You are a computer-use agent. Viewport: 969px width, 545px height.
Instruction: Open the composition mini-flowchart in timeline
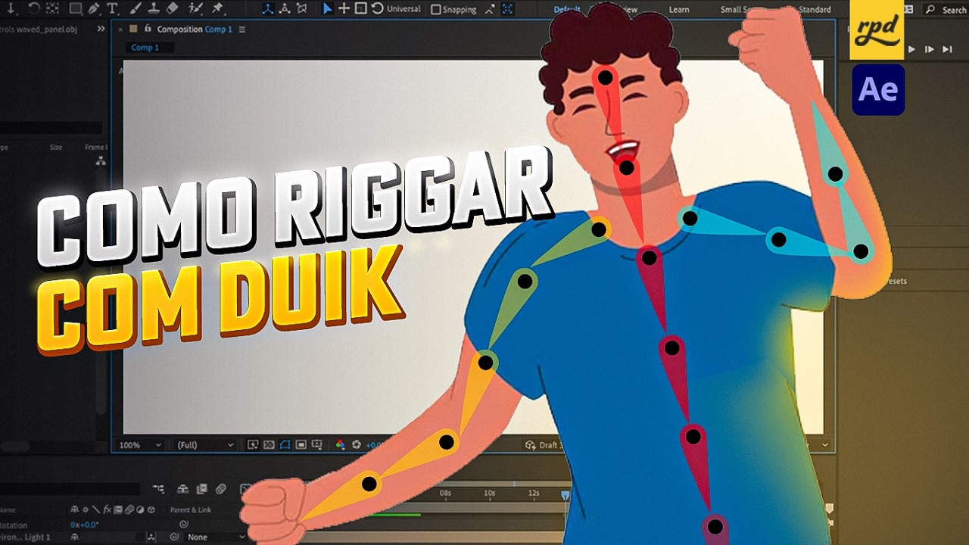pyautogui.click(x=158, y=489)
